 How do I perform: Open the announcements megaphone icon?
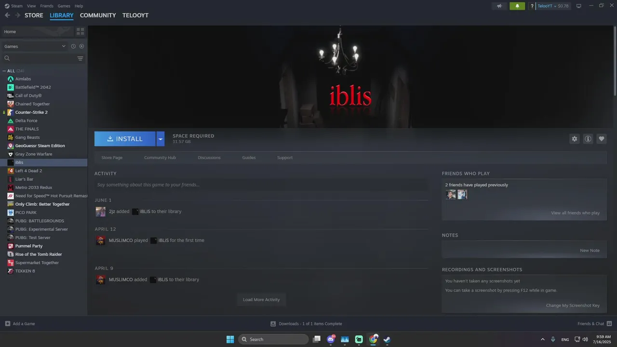(x=499, y=6)
